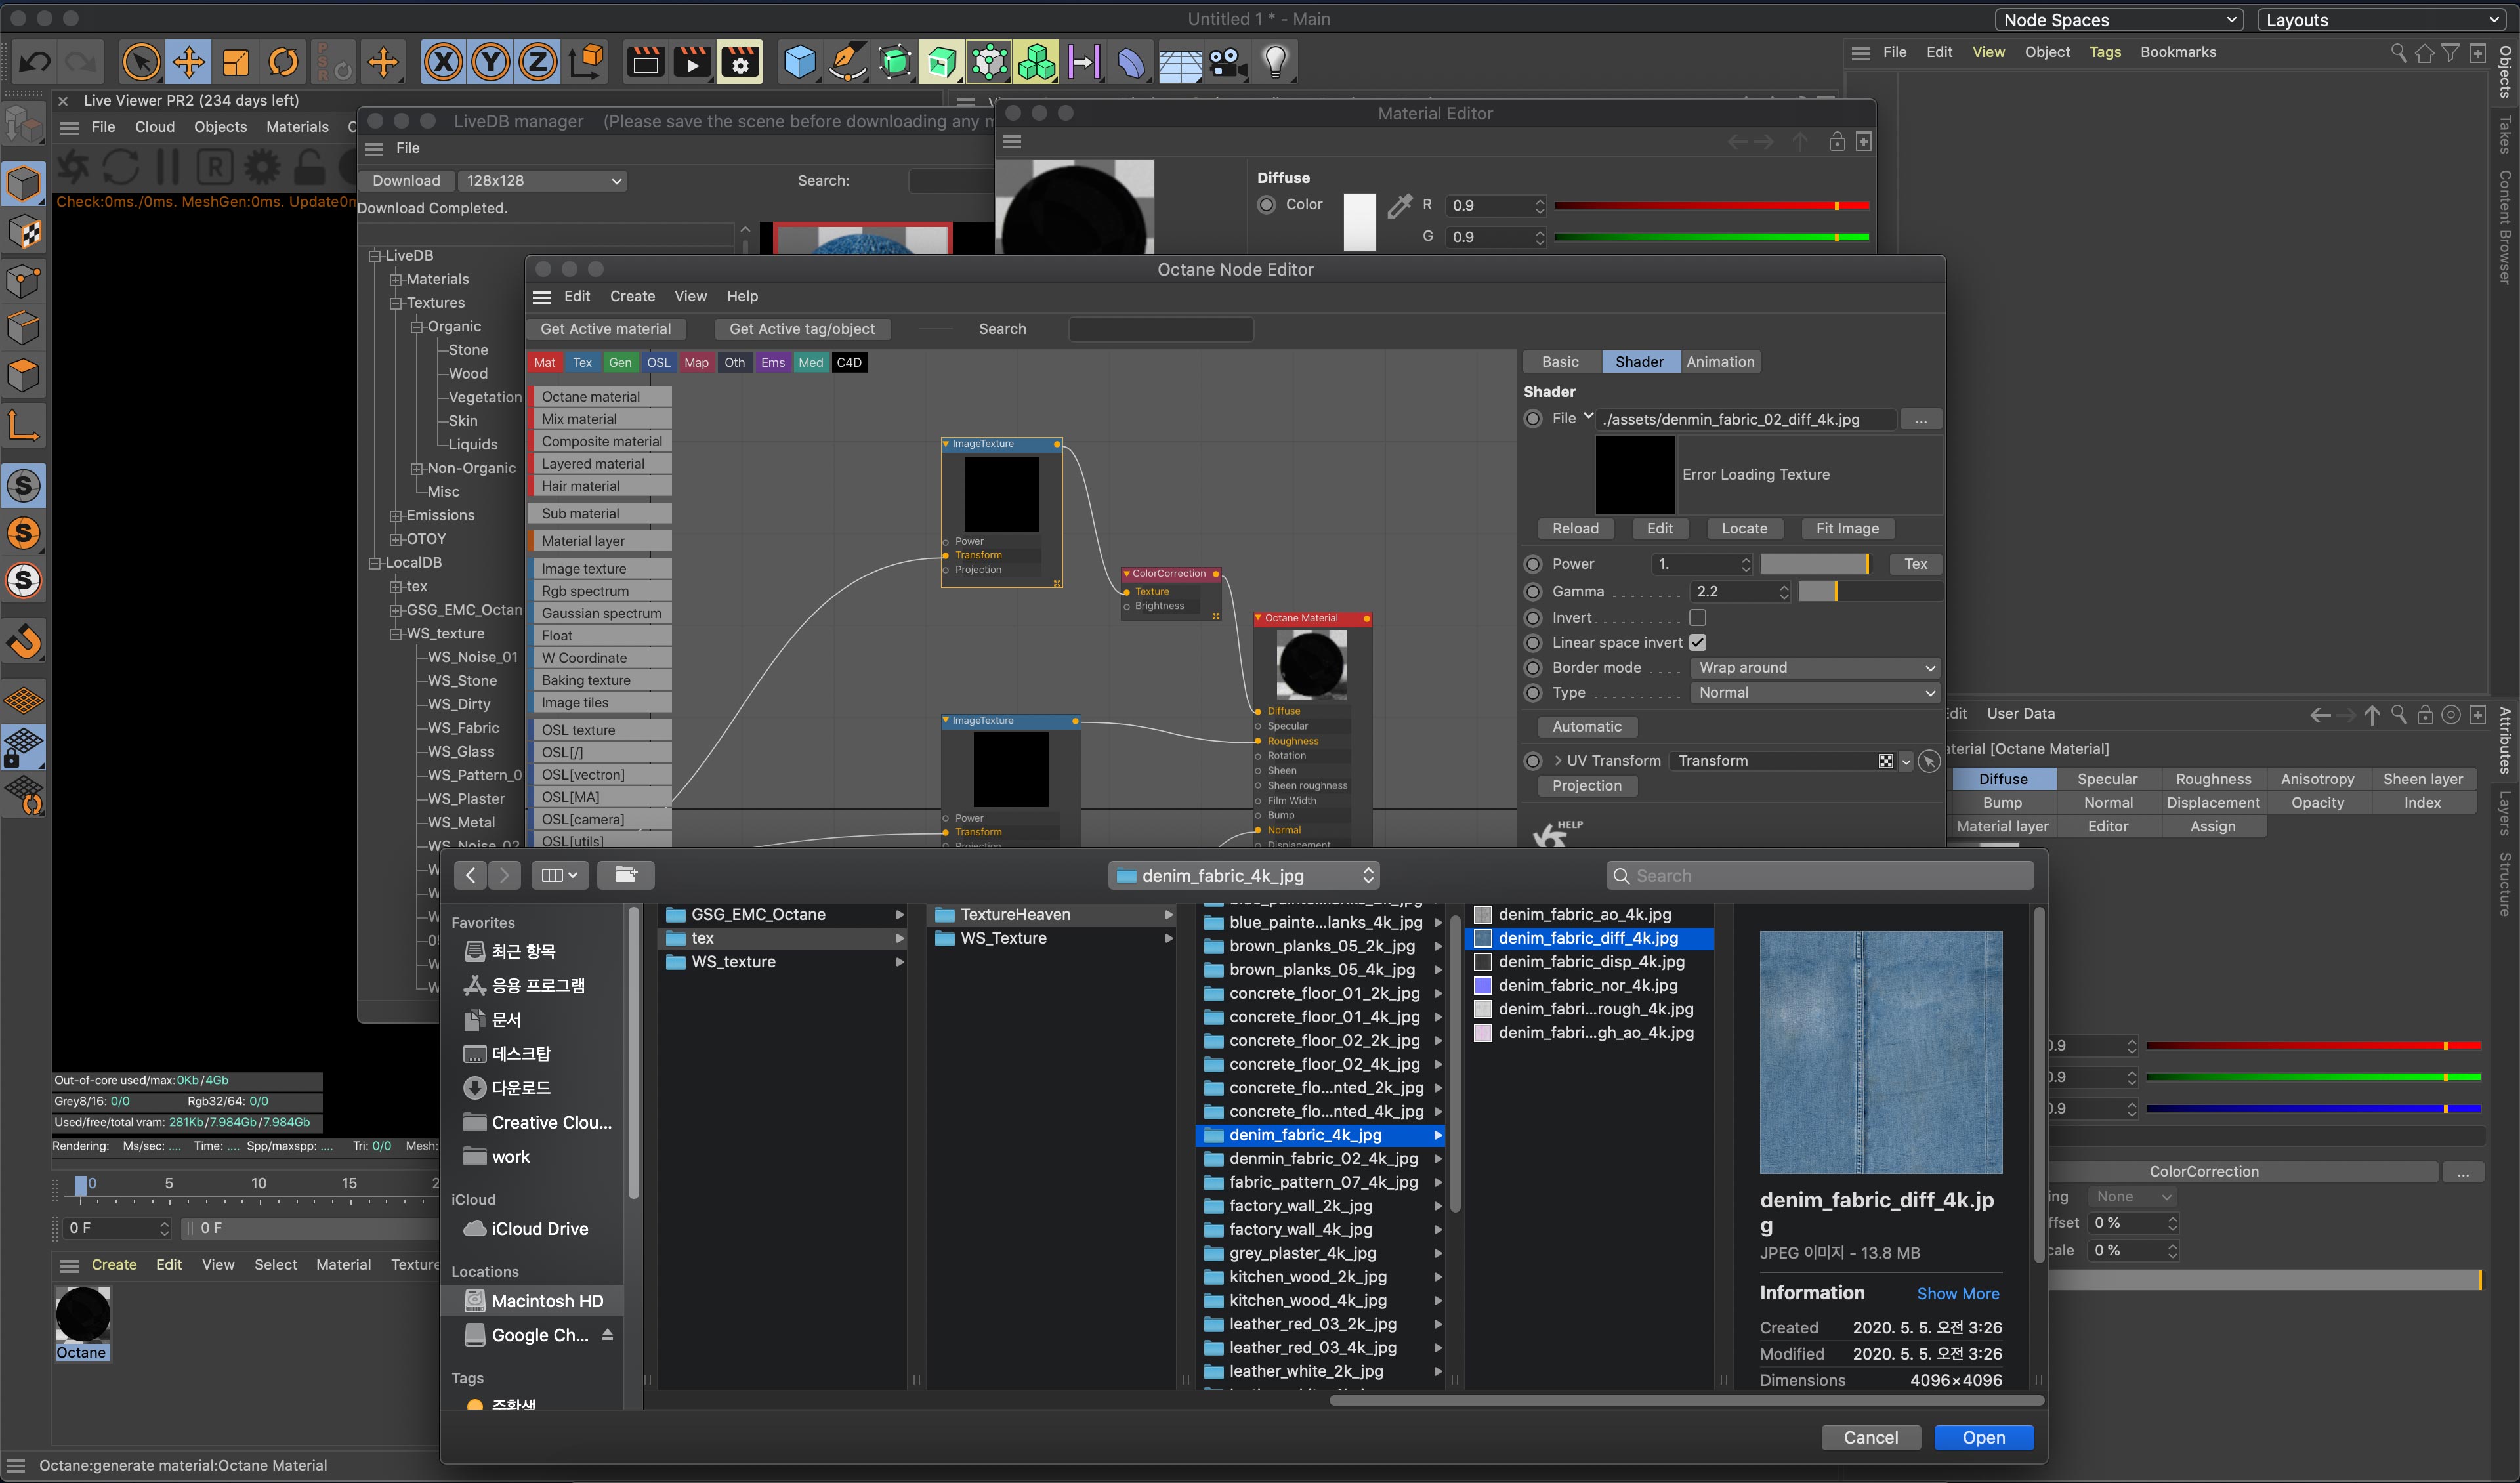2520x1483 pixels.
Task: Enable the Invert checkbox
Action: [x=1697, y=617]
